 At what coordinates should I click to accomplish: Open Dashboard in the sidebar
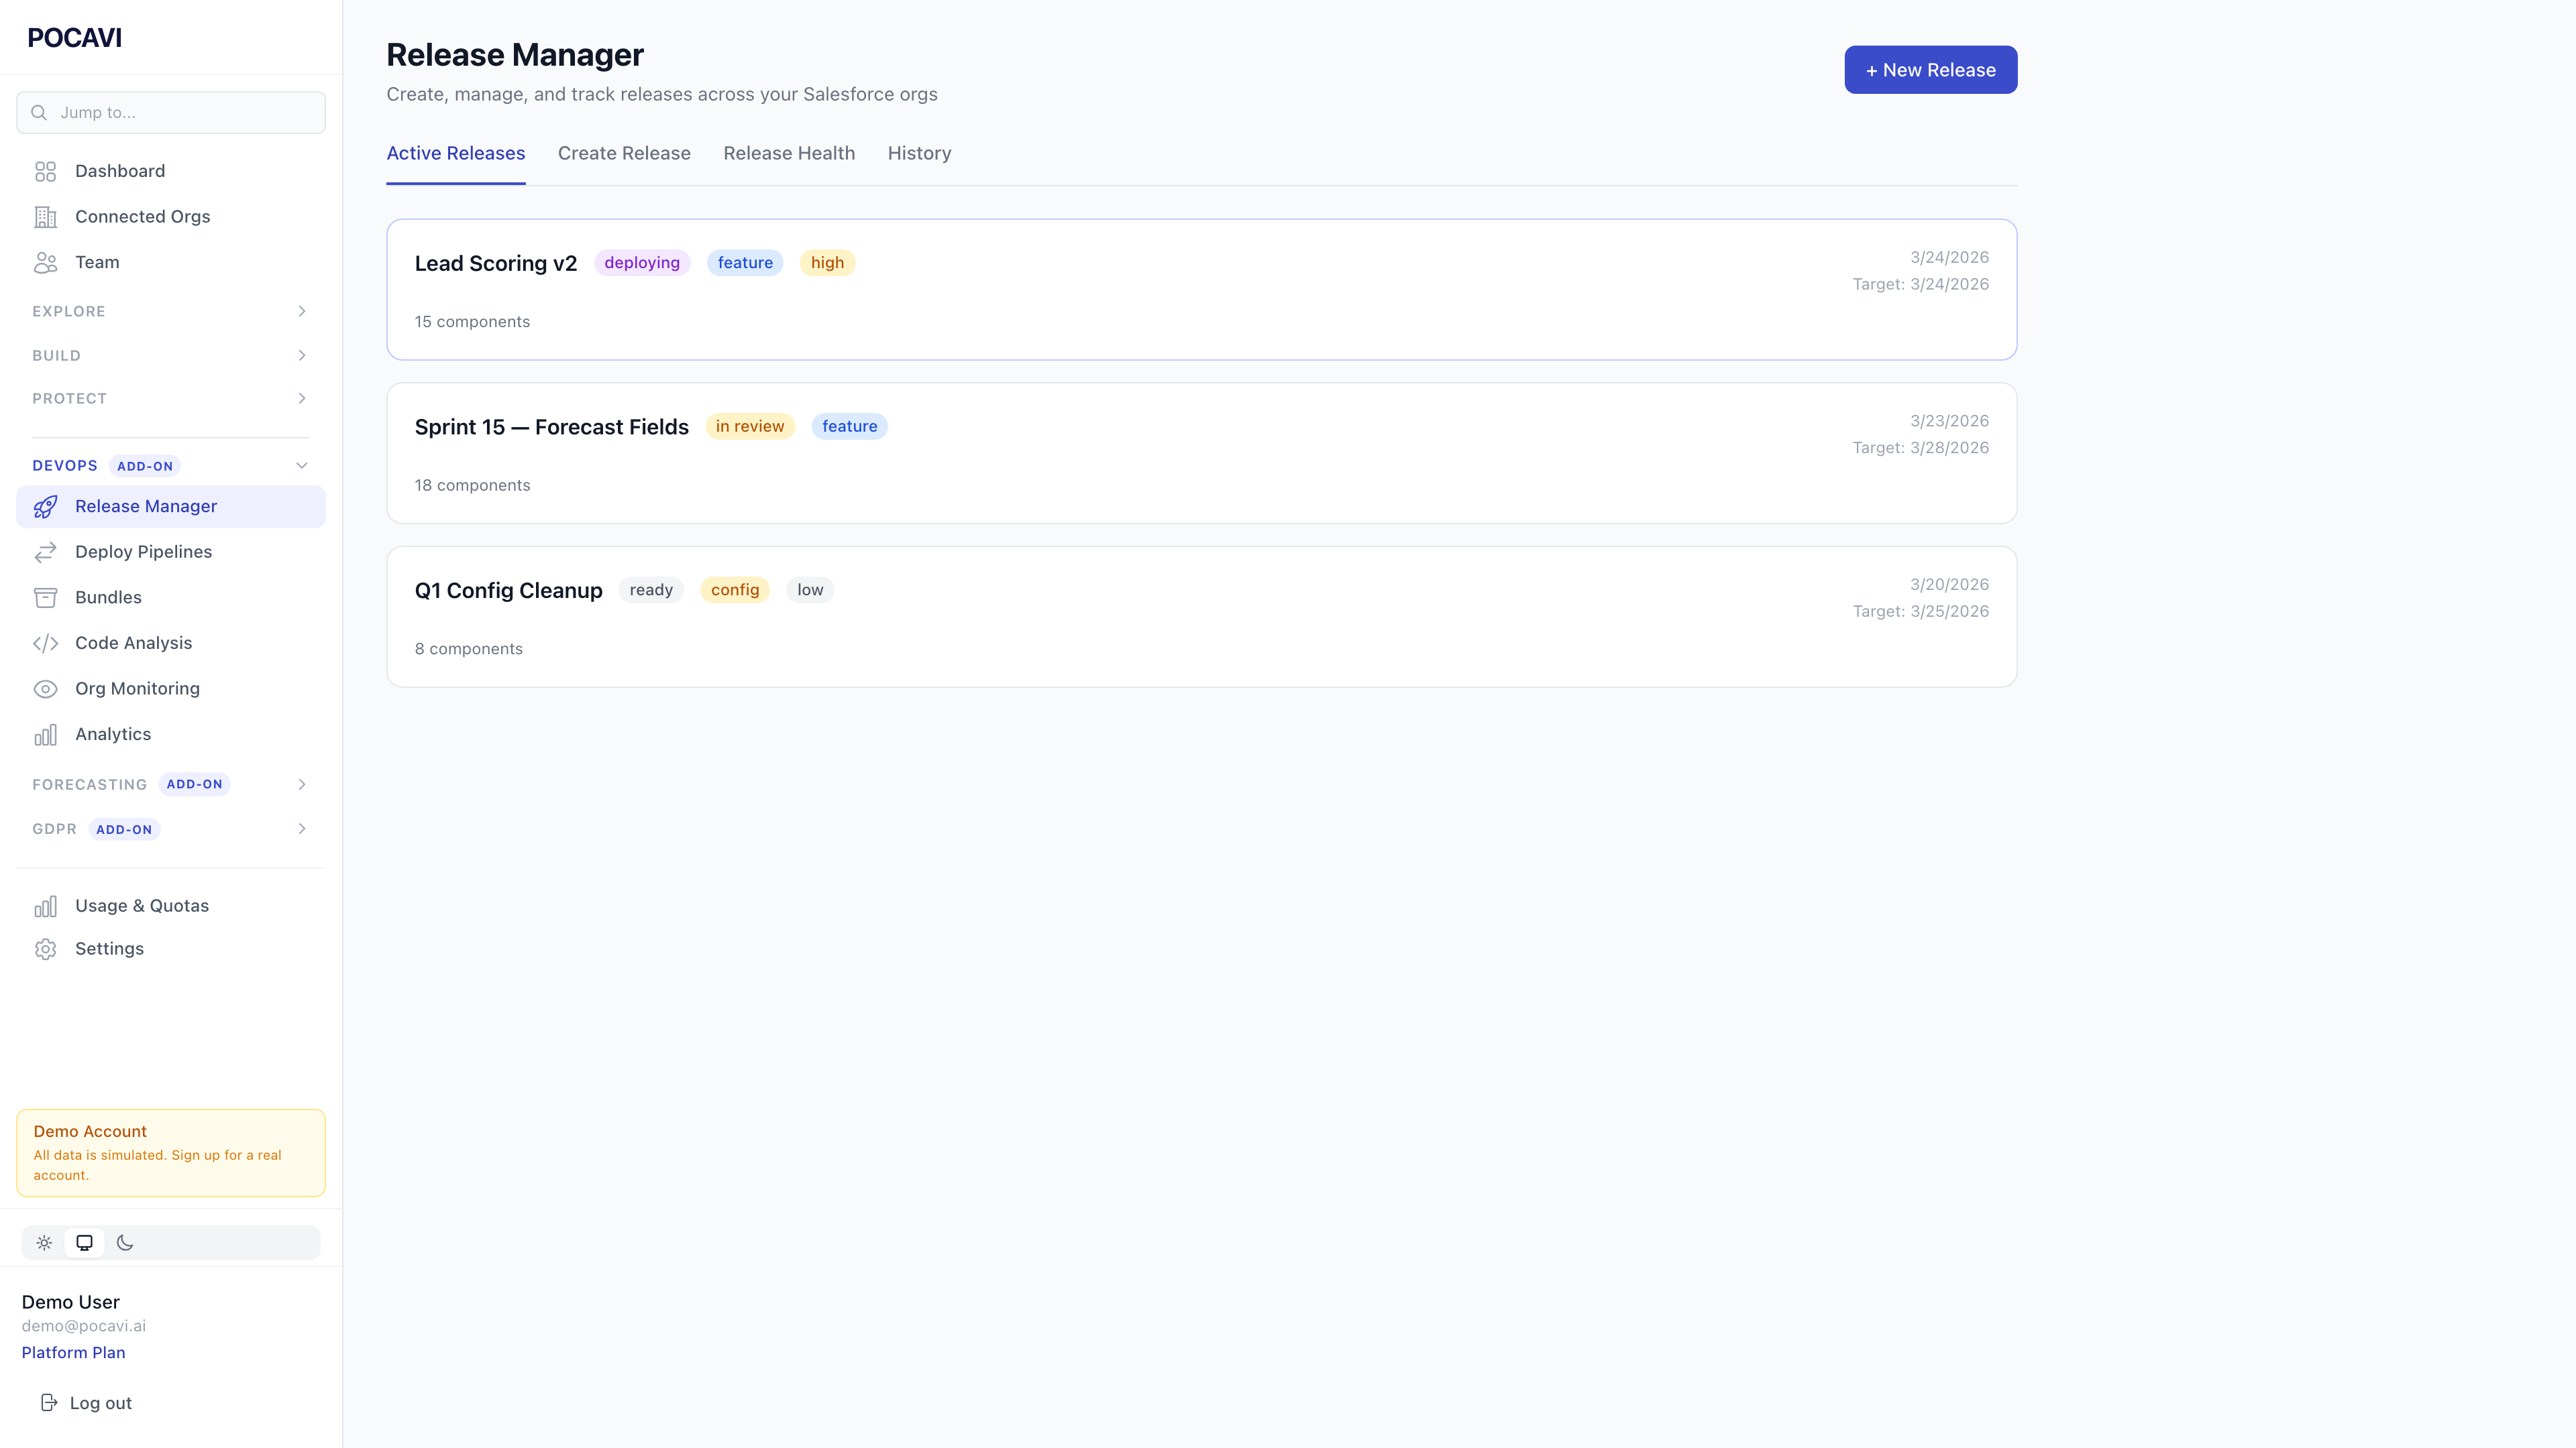click(x=171, y=172)
